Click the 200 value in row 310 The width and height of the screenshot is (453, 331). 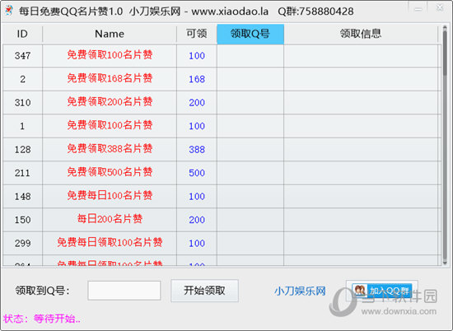(197, 103)
